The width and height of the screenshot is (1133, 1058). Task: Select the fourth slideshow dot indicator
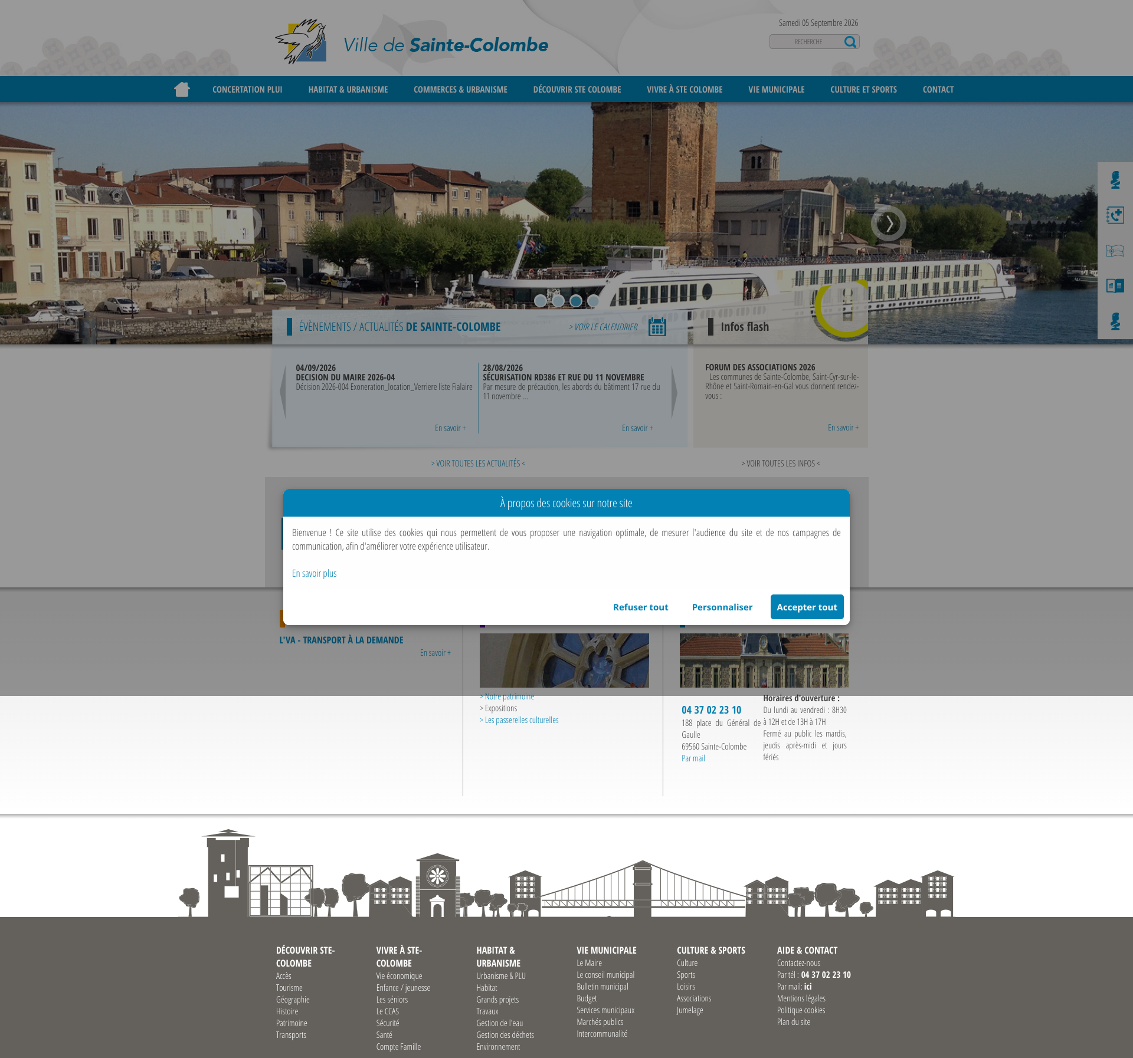pos(593,301)
